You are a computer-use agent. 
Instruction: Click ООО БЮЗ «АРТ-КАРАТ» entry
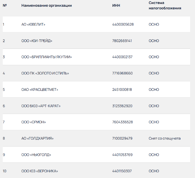click(x=41, y=106)
